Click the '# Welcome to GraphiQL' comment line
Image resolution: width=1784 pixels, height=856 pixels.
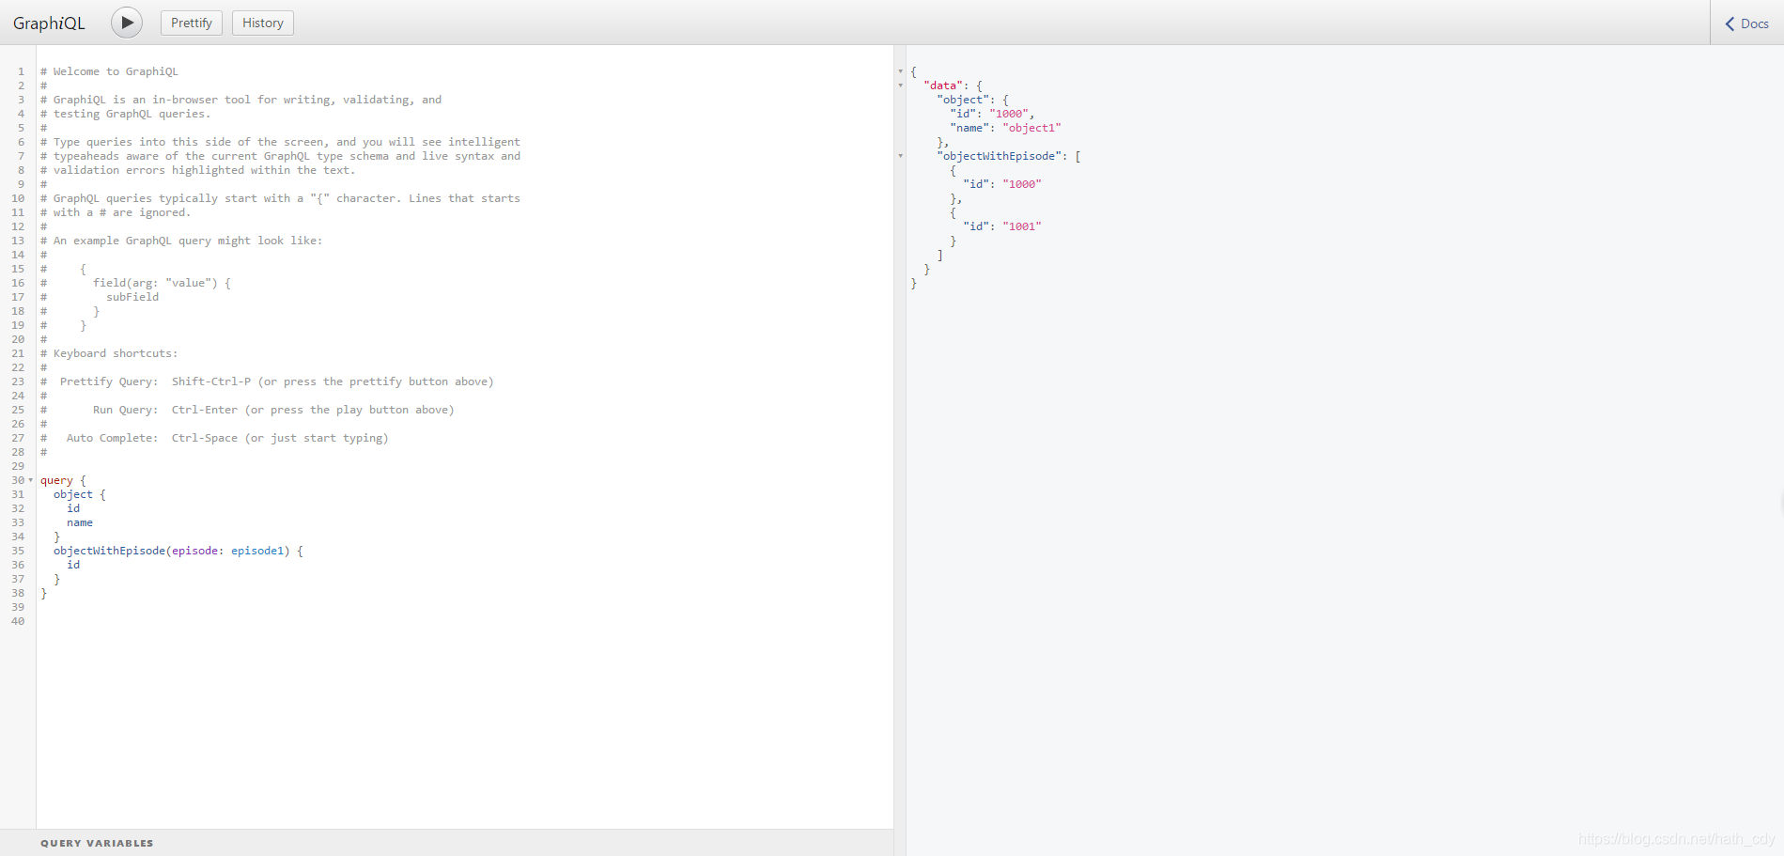point(109,71)
